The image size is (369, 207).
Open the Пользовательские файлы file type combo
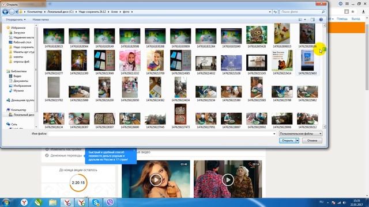pos(300,133)
